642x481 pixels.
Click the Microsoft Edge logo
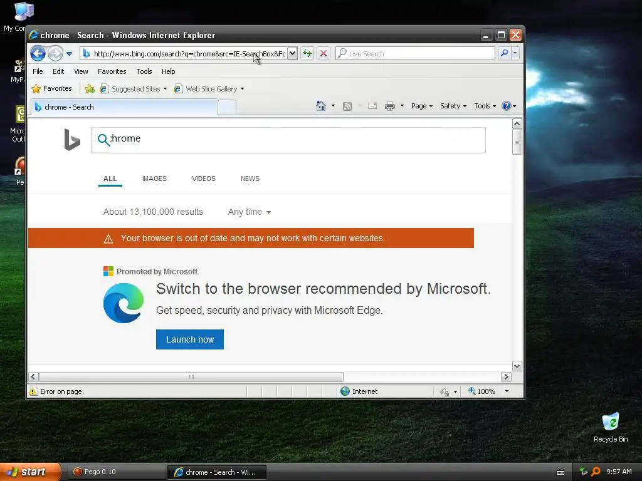coord(124,303)
